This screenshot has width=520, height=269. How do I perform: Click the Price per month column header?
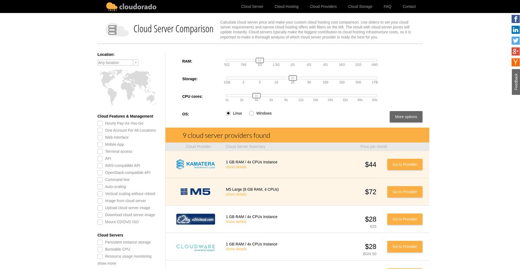pyautogui.click(x=373, y=147)
